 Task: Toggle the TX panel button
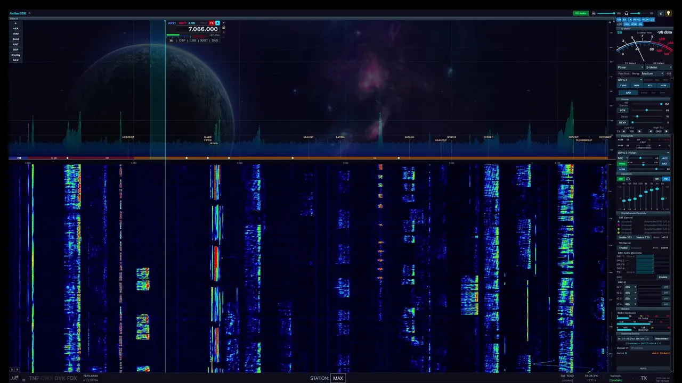(x=630, y=20)
